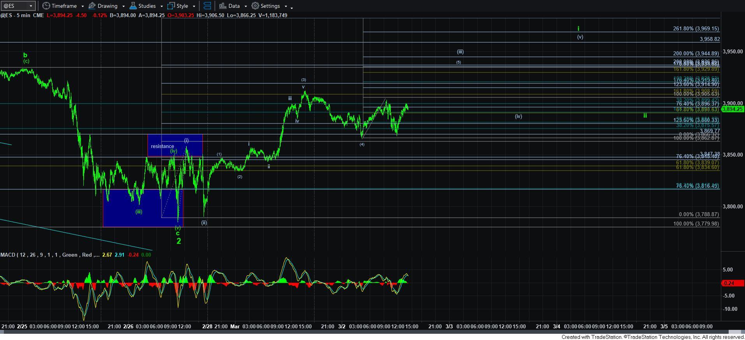Open the Drawing menu label
This screenshot has height=340, width=745.
pos(107,6)
